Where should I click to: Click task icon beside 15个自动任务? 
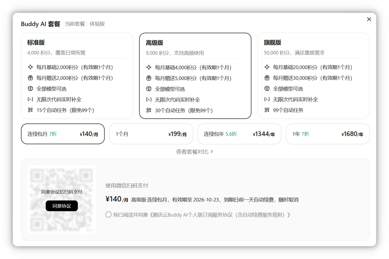click(x=30, y=110)
